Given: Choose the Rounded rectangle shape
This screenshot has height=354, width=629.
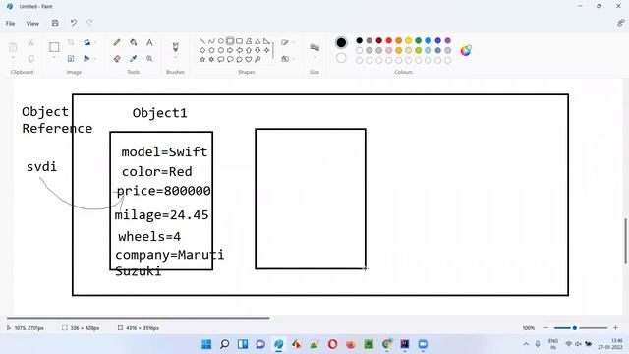Looking at the screenshot, I should tap(239, 41).
